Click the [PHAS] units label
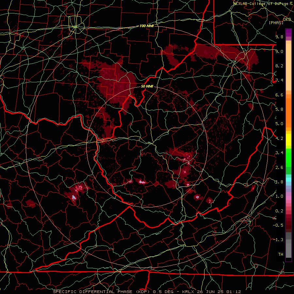294x294 pixels. (x=276, y=23)
